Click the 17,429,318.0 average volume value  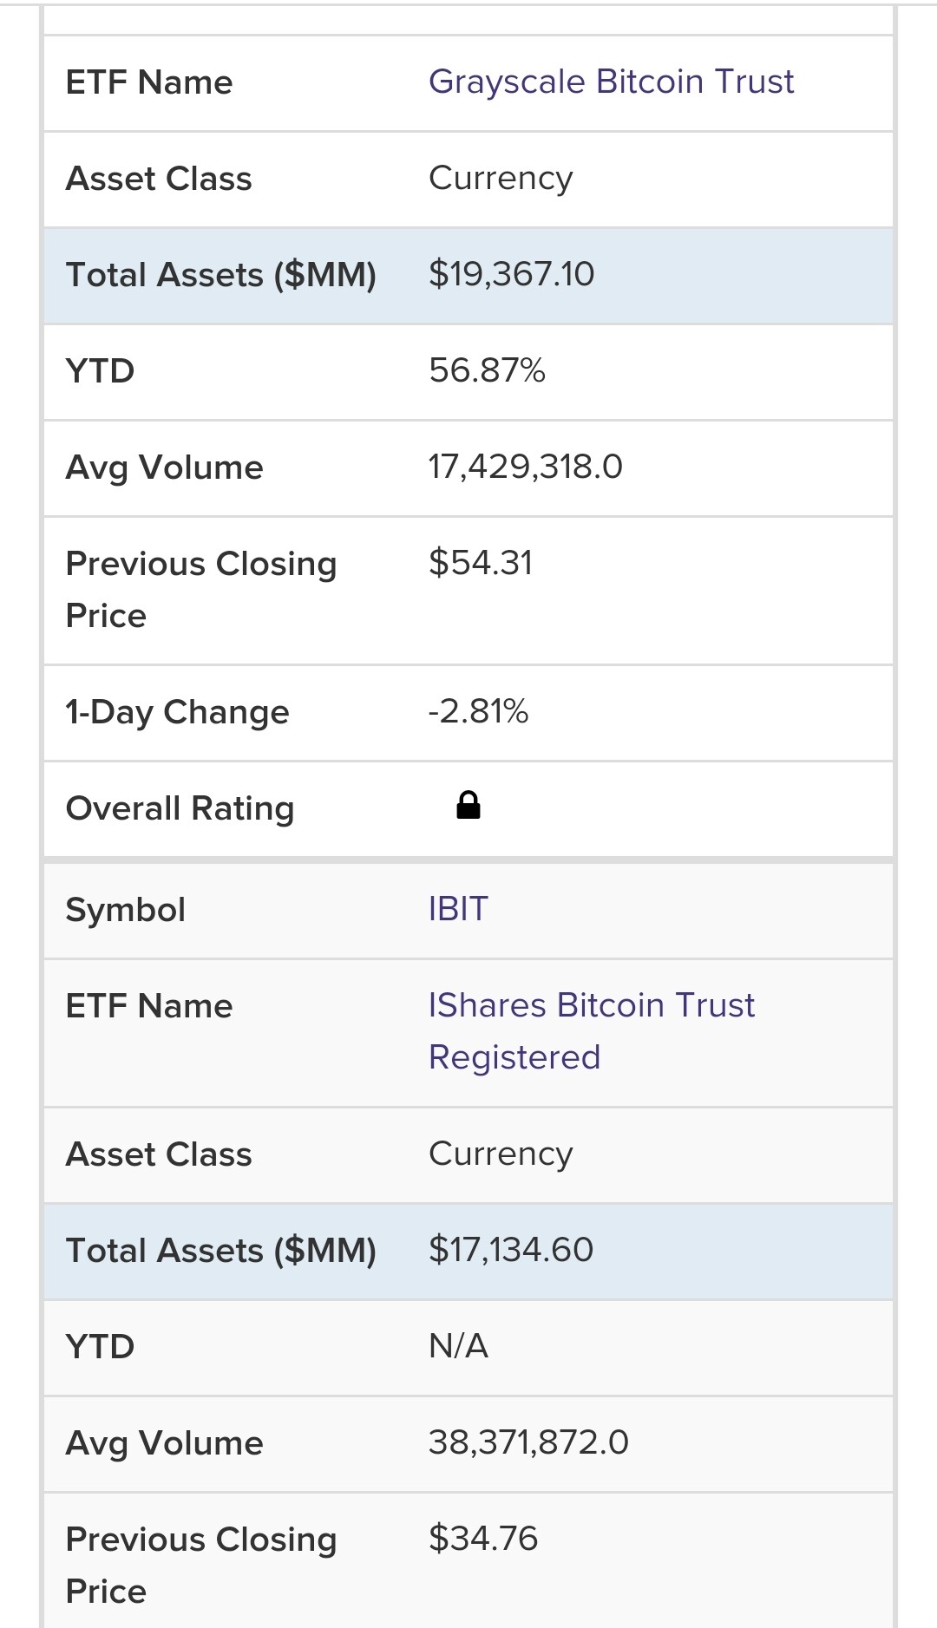click(525, 467)
